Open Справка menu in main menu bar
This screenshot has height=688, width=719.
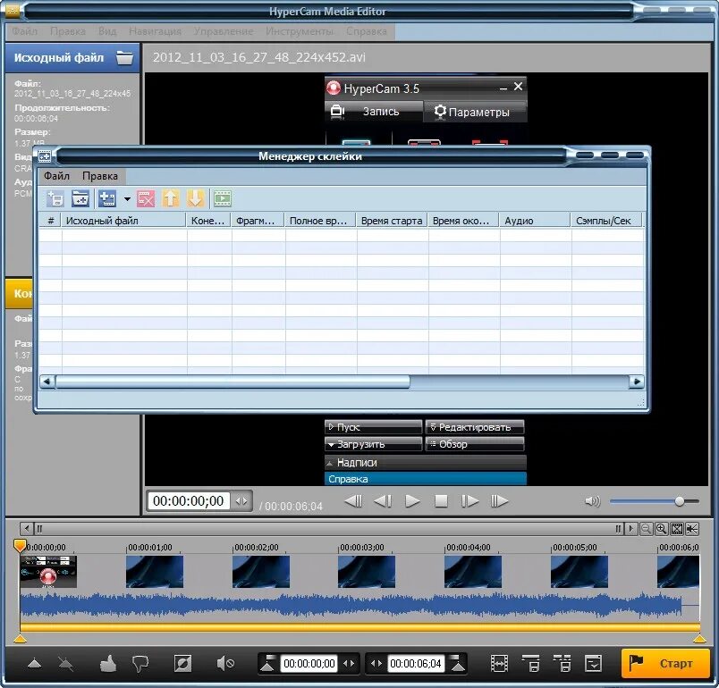tap(367, 31)
